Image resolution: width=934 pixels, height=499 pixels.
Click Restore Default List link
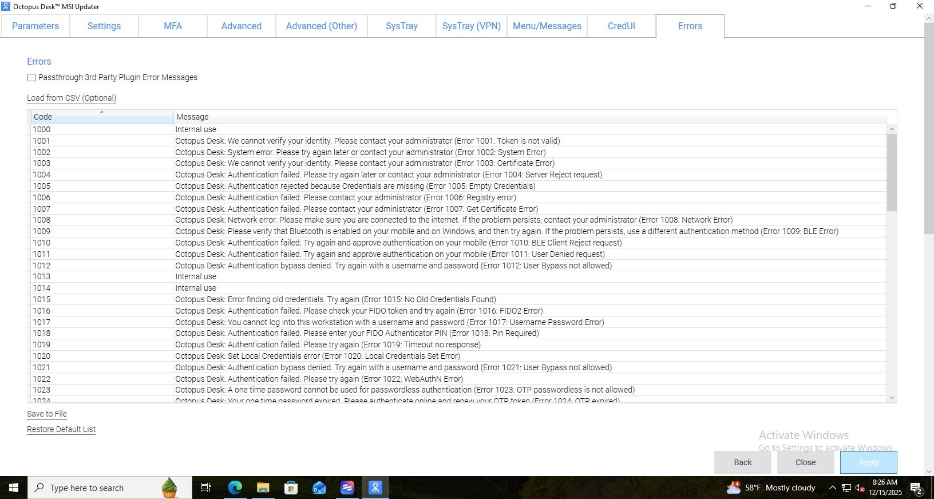[x=61, y=429]
